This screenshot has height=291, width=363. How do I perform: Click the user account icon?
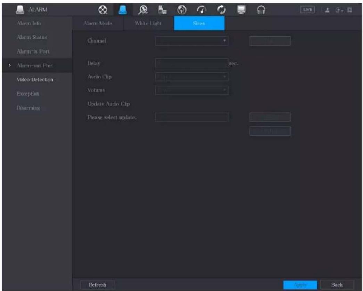327,10
